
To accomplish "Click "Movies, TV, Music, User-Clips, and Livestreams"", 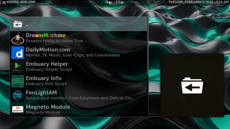I will pos(73,55).
